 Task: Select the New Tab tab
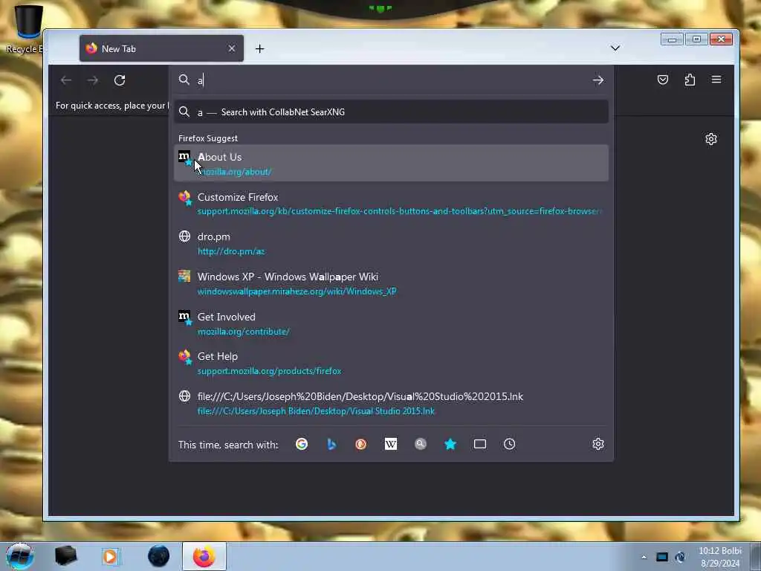pos(161,48)
